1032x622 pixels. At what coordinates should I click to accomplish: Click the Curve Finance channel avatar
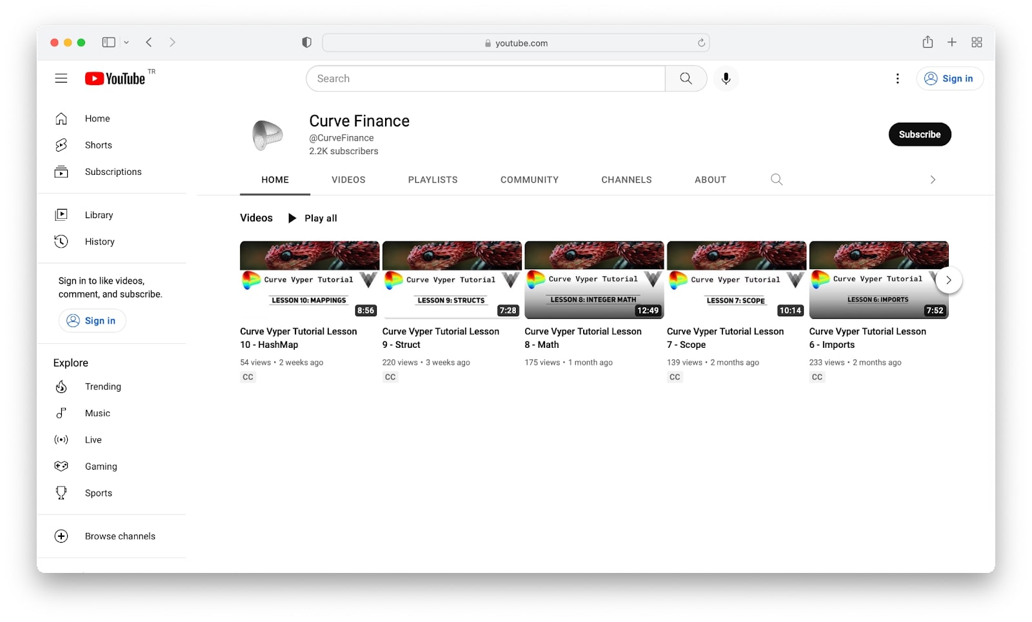(267, 135)
